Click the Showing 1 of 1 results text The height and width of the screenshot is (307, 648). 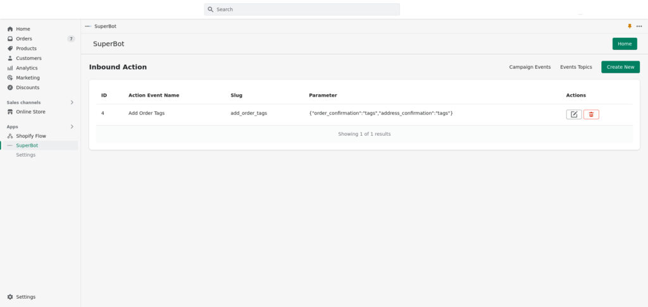(364, 134)
